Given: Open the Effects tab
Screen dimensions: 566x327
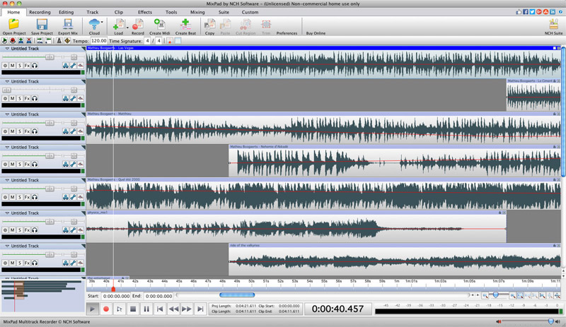Looking at the screenshot, I should coord(145,12).
